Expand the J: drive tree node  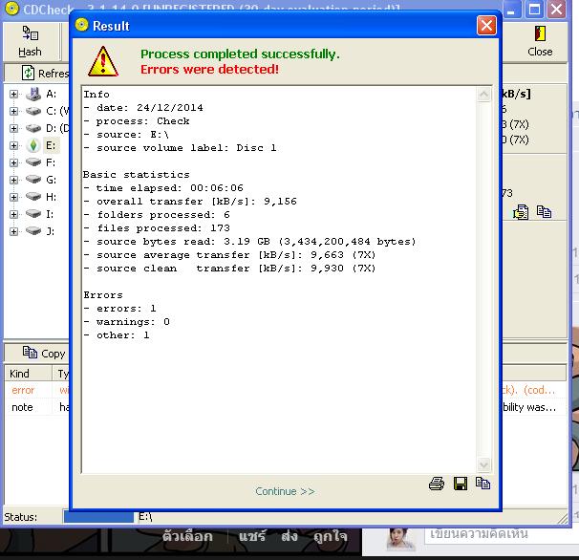pos(13,231)
